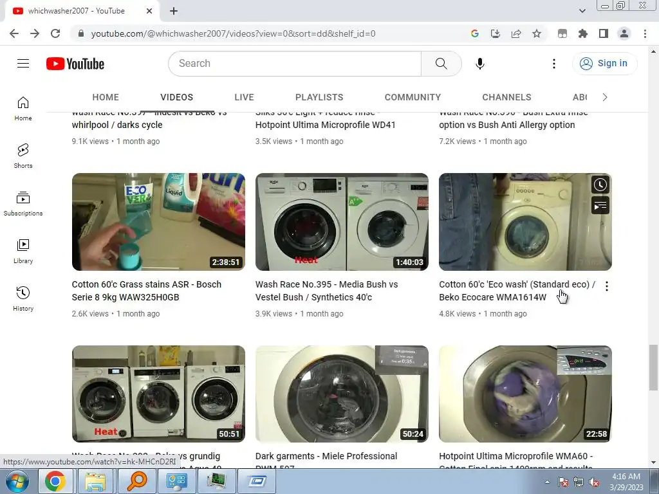This screenshot has width=659, height=494.
Task: Close the whichwasher2007 tab
Action: (x=149, y=12)
